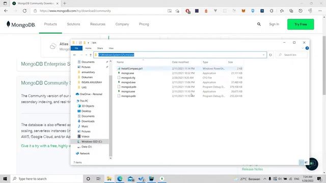Viewport: 326px width, 183px height.
Task: Open the Share ribbon tab
Action: pyautogui.click(x=100, y=48)
